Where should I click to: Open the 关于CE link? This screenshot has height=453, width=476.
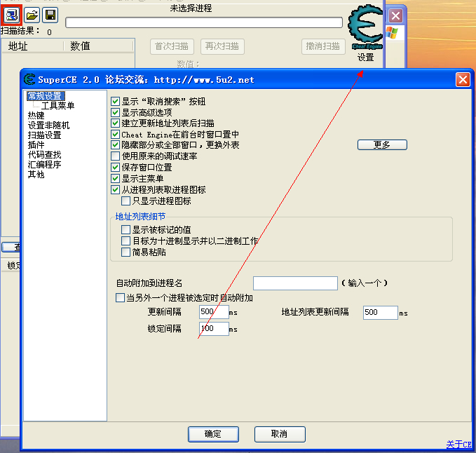click(458, 444)
